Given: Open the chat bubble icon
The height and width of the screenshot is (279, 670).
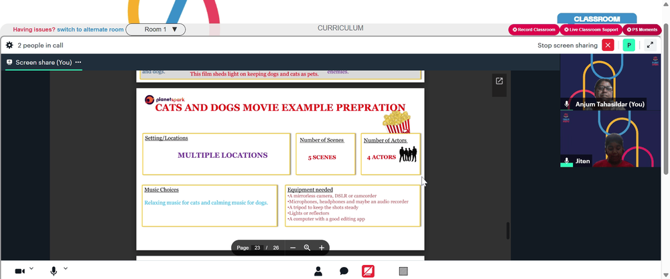Looking at the screenshot, I should coord(344,272).
